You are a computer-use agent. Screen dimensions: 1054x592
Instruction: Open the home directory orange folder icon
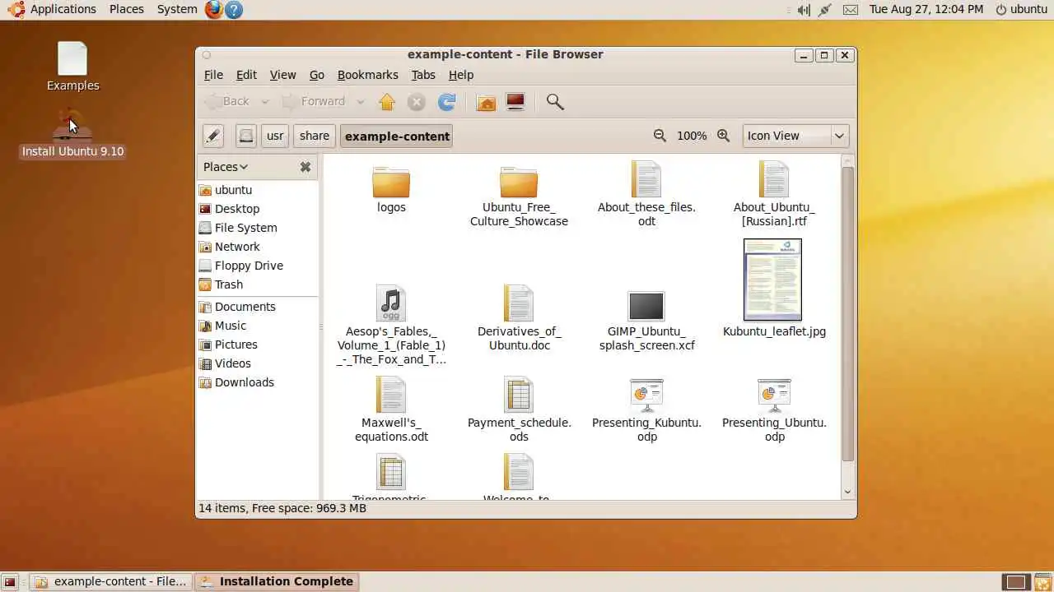487,102
